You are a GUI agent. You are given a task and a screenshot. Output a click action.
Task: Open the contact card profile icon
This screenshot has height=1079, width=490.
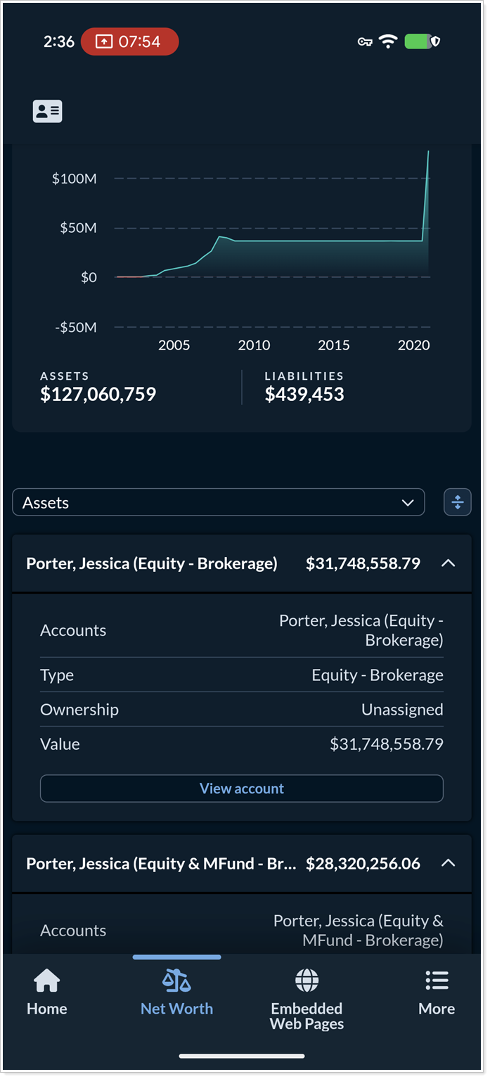click(47, 111)
